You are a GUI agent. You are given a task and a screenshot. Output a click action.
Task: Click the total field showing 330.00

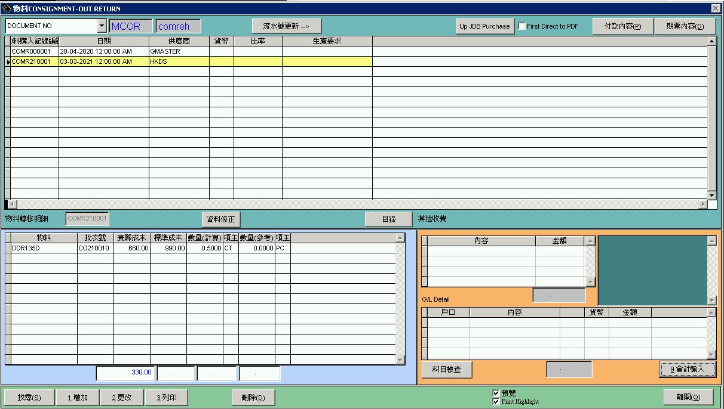coord(125,373)
